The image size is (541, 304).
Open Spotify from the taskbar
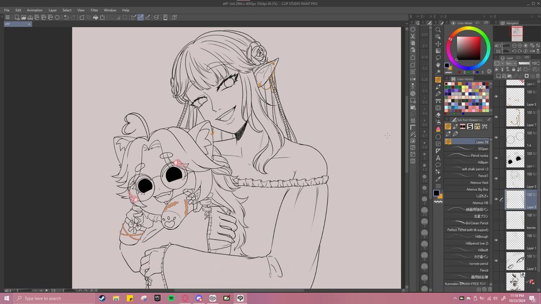tap(171, 298)
